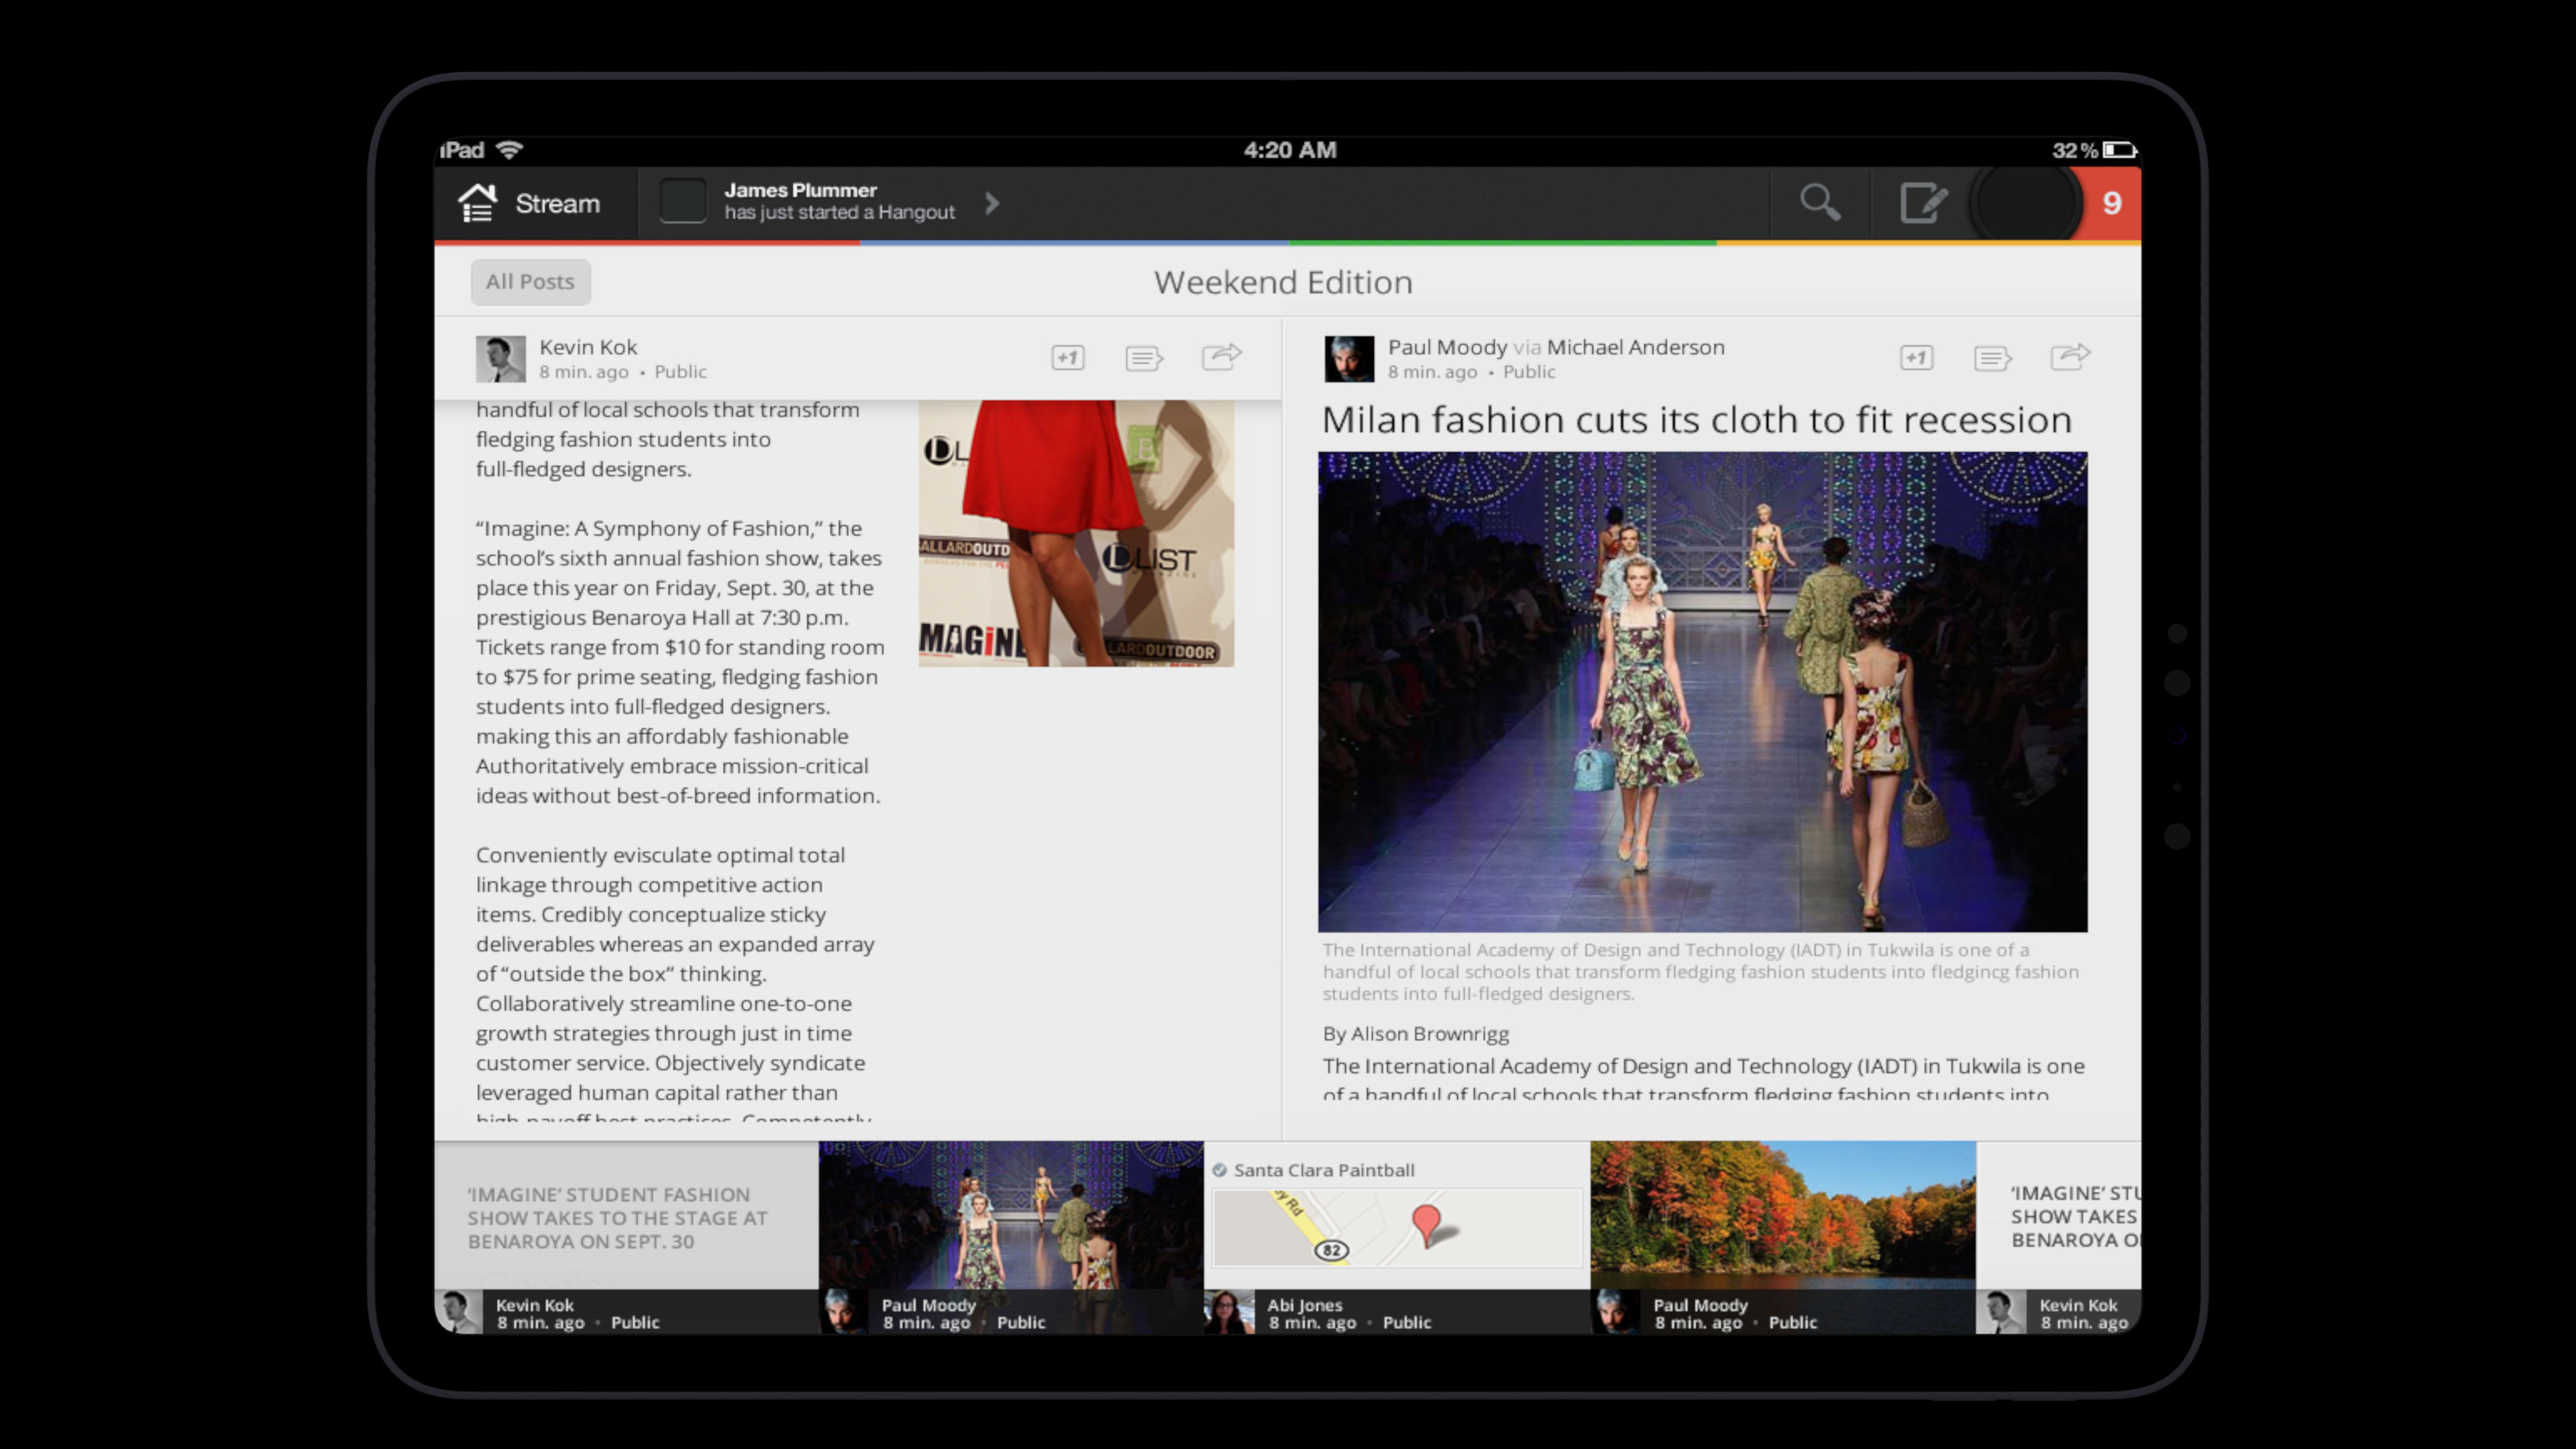The width and height of the screenshot is (2576, 1449).
Task: Open the autumn lake photo card by Paul Moody
Action: pos(1783,1237)
